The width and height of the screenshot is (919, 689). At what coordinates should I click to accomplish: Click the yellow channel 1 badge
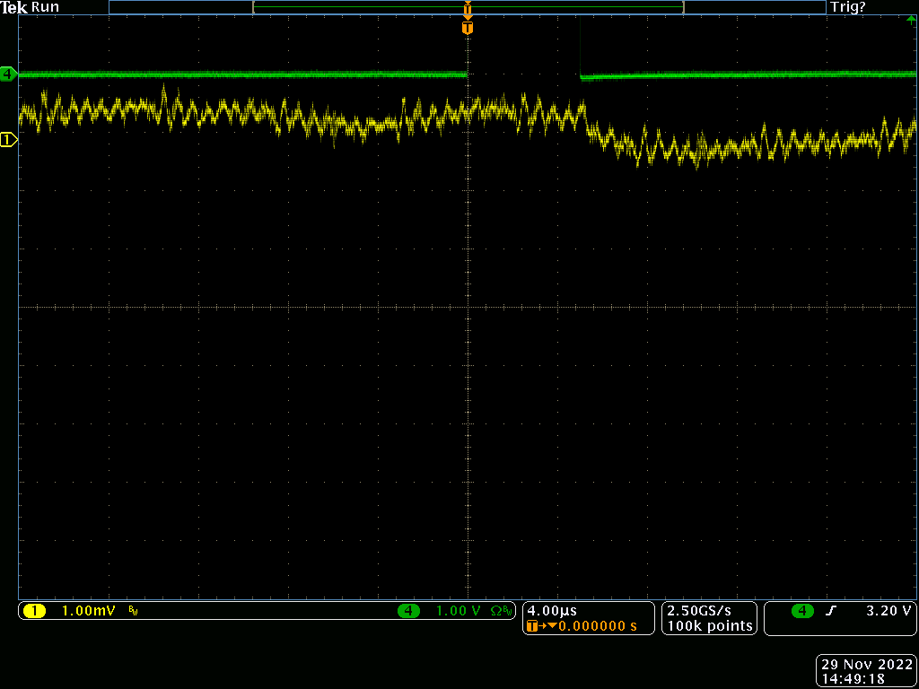pos(33,611)
